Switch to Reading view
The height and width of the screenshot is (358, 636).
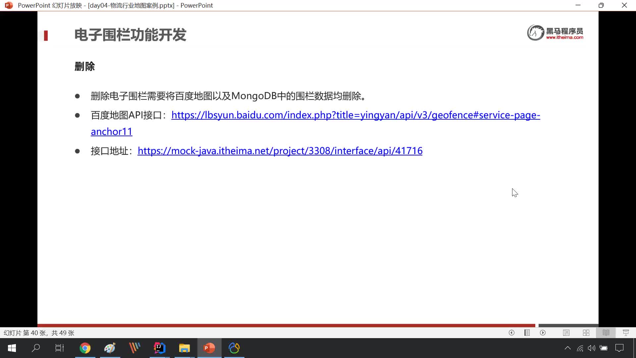606,332
